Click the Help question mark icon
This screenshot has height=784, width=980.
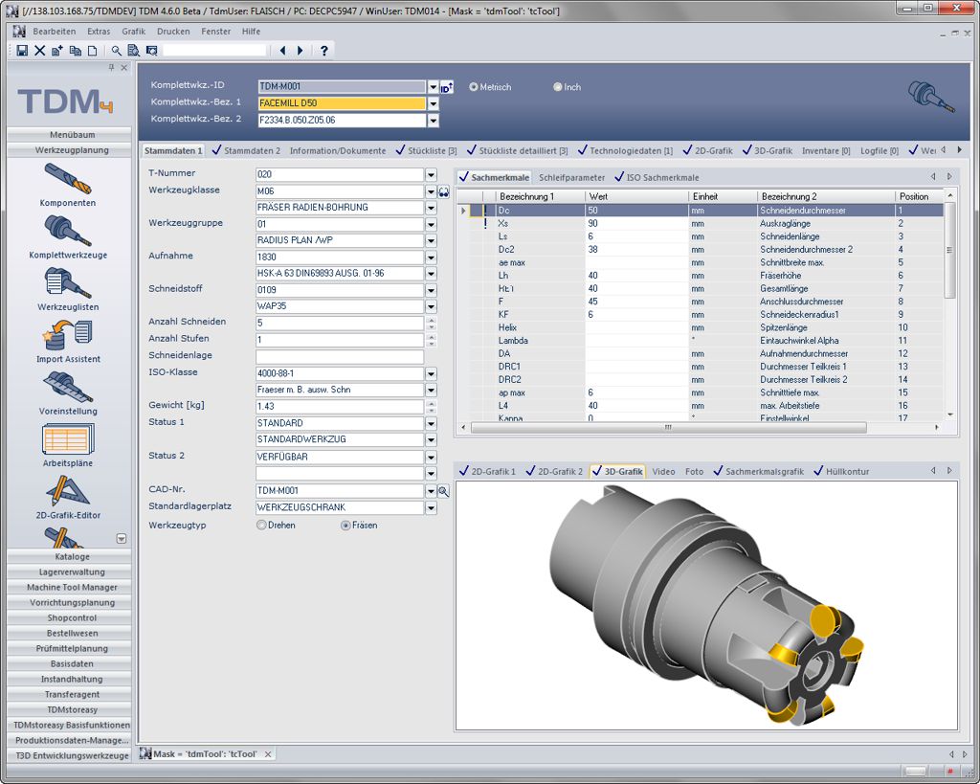(323, 51)
